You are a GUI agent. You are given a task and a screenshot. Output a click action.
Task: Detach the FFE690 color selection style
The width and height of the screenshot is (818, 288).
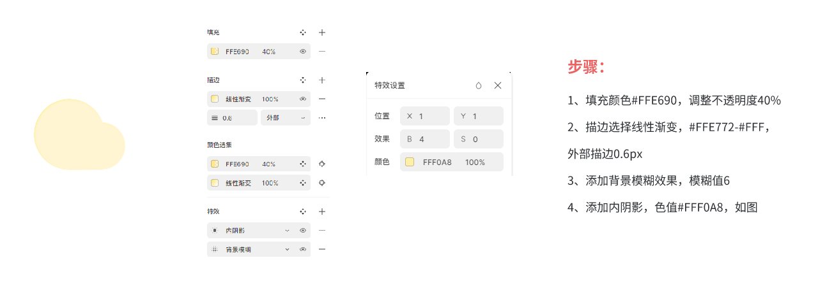click(x=322, y=164)
